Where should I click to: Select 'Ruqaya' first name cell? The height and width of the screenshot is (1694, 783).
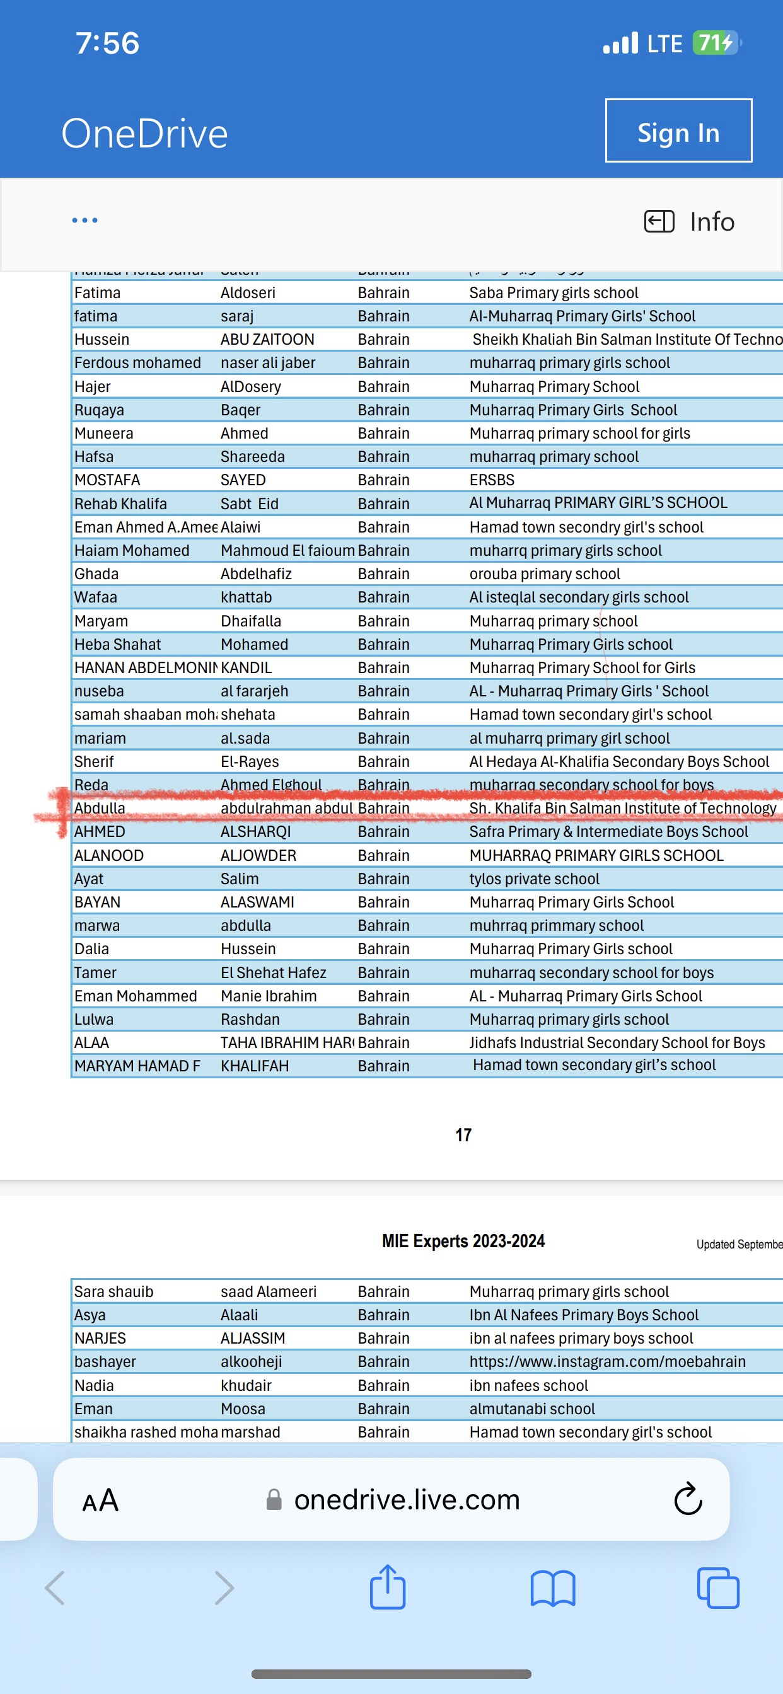pos(99,410)
